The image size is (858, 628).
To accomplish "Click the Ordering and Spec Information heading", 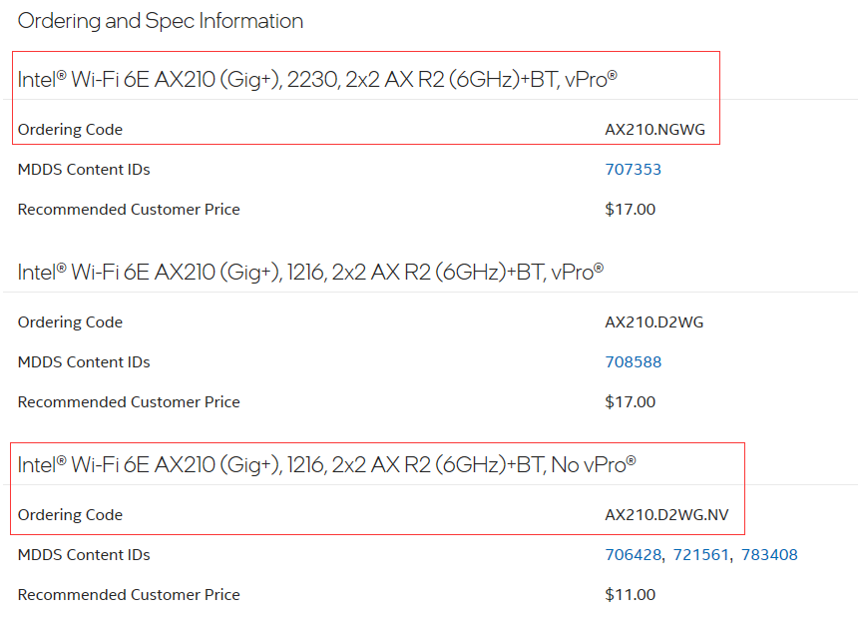I will pos(161,21).
